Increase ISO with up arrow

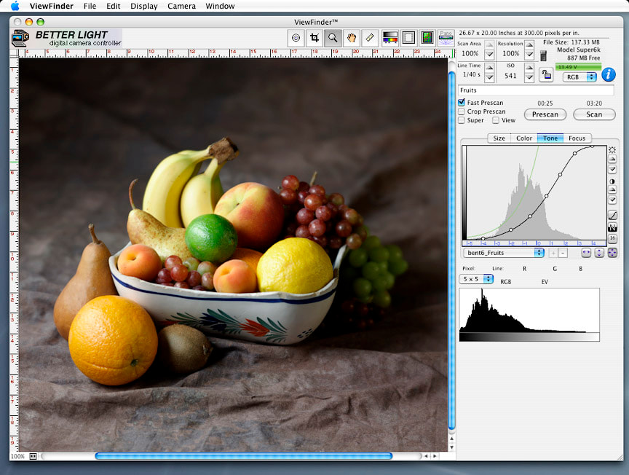click(x=529, y=68)
